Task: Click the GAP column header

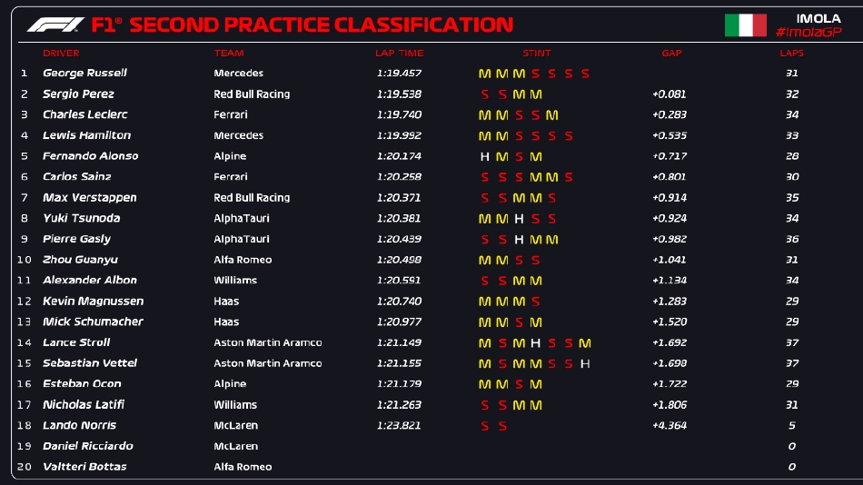Action: 671,54
